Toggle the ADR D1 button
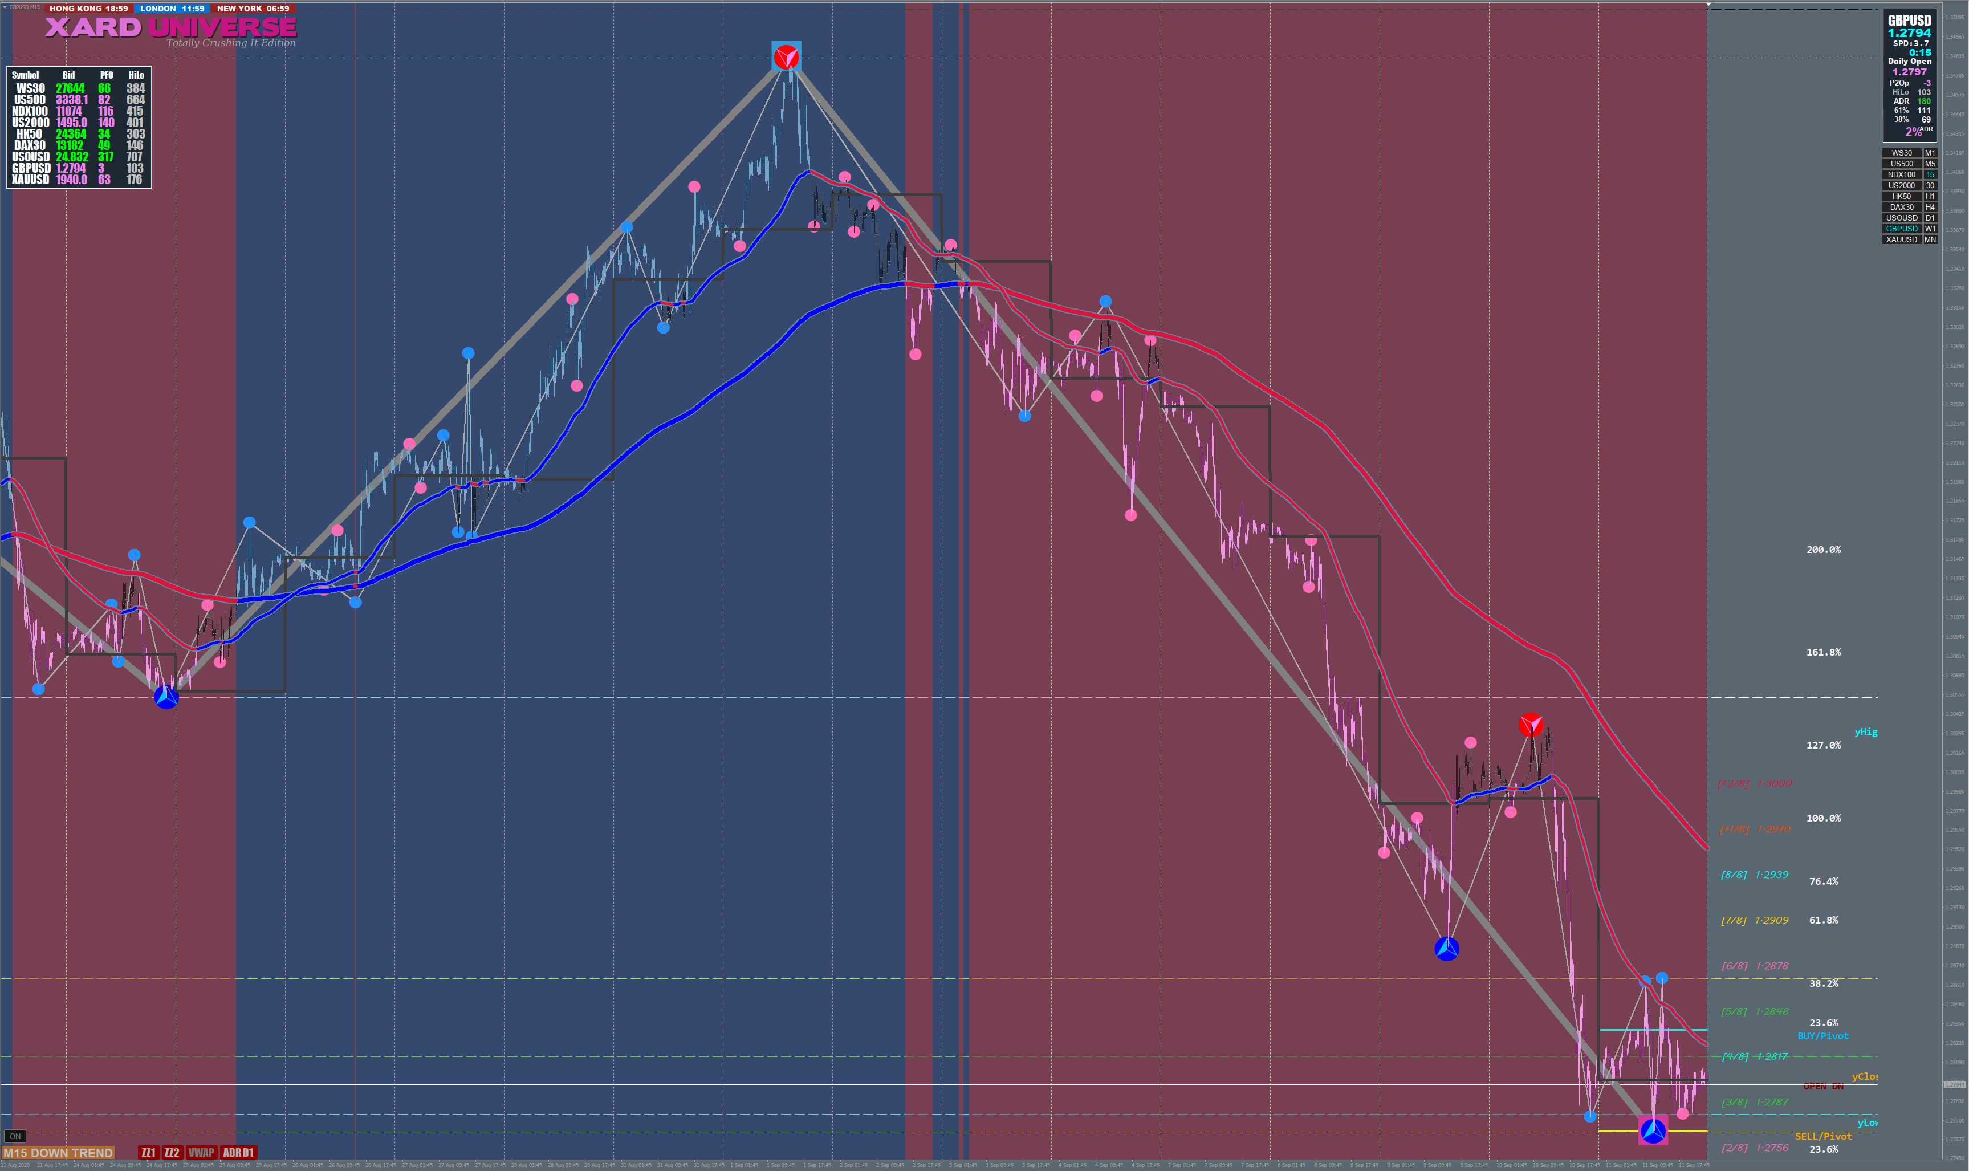 238,1153
